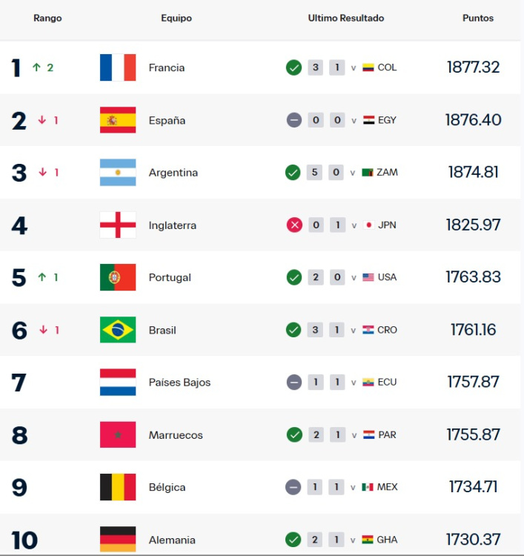Click the France flag icon

coord(118,67)
